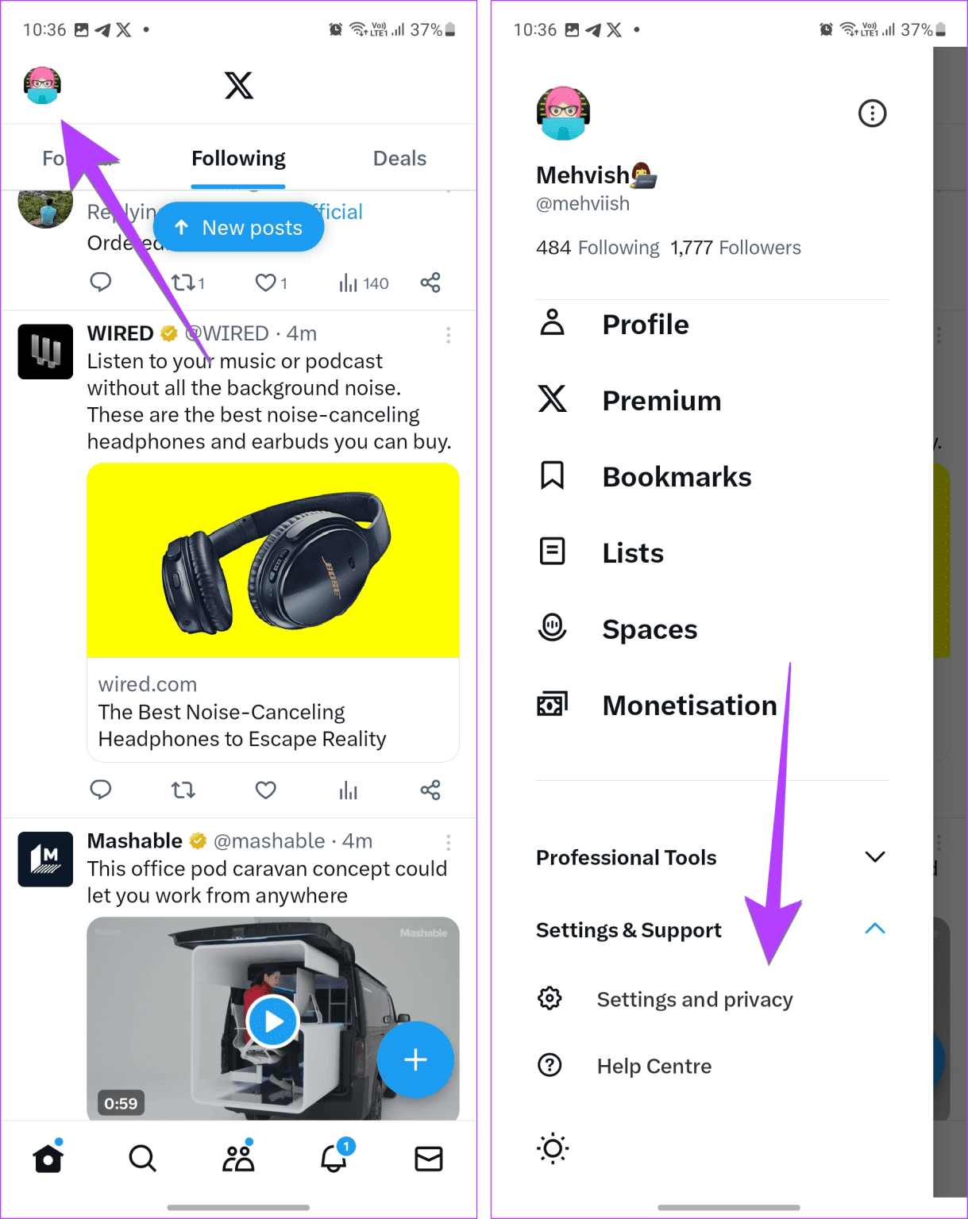Play the Mashable office pod video
Image resolution: width=968 pixels, height=1219 pixels.
[x=272, y=1021]
